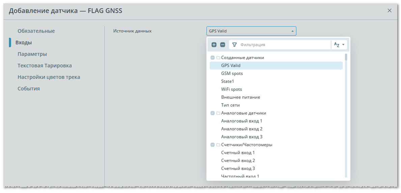The width and height of the screenshot is (401, 193).
Task: Click the Созданные датчики folder icon
Action: [218, 58]
